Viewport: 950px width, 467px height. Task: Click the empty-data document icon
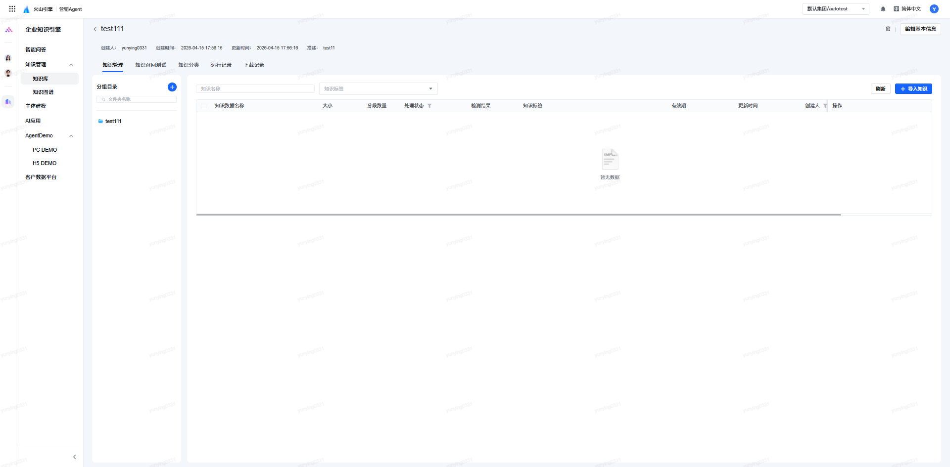[610, 159]
